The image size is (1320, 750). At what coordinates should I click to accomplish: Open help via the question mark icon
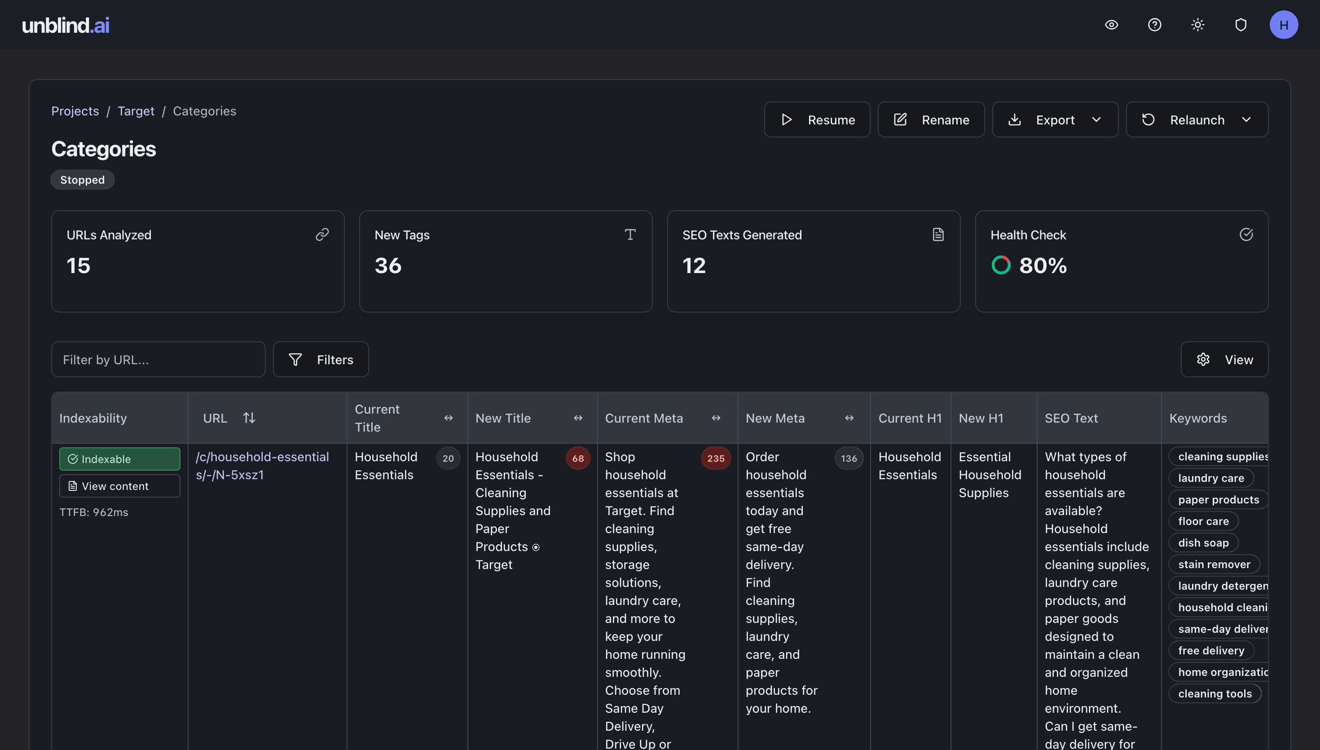coord(1154,25)
